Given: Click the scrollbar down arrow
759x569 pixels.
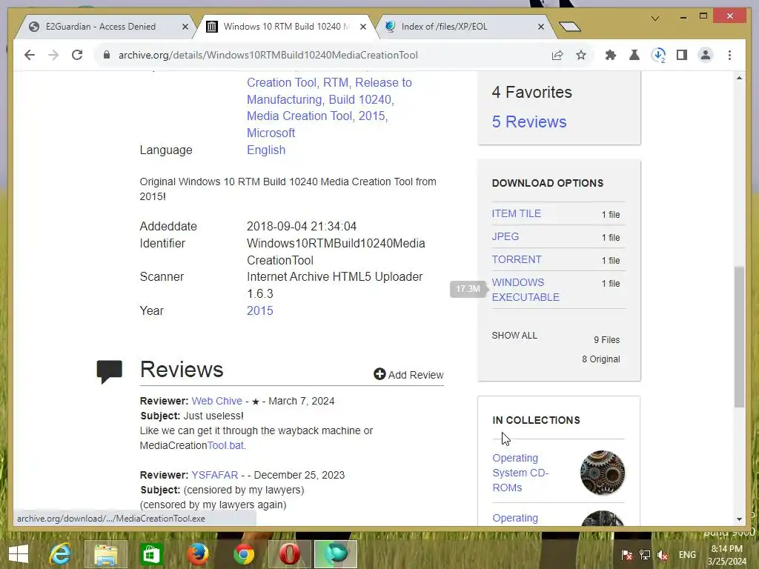Looking at the screenshot, I should [739, 519].
